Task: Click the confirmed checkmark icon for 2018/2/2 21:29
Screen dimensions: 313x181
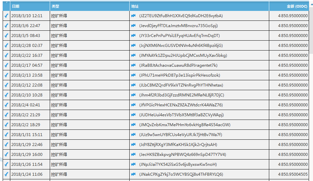Action: click(6, 115)
